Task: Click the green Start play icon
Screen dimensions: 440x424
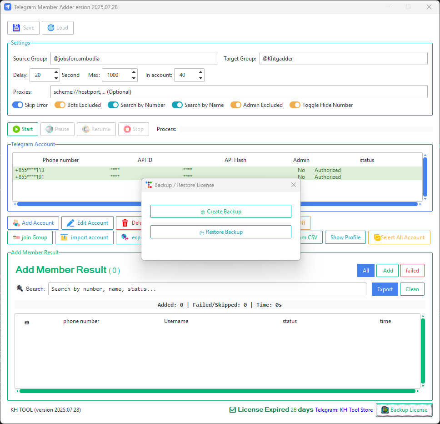Action: point(16,129)
